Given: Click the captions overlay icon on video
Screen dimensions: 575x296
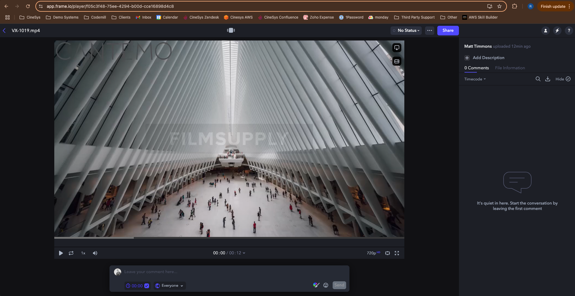Looking at the screenshot, I should pyautogui.click(x=397, y=61).
